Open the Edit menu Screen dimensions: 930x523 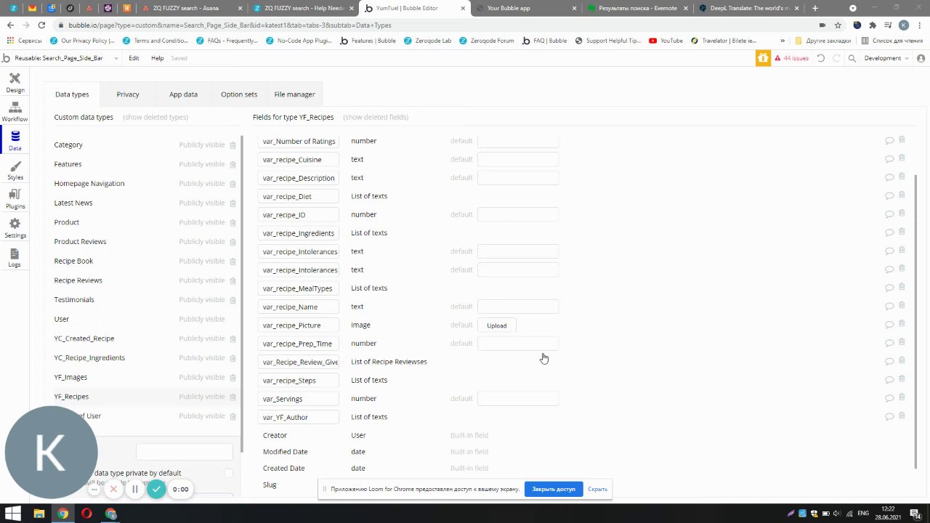134,58
